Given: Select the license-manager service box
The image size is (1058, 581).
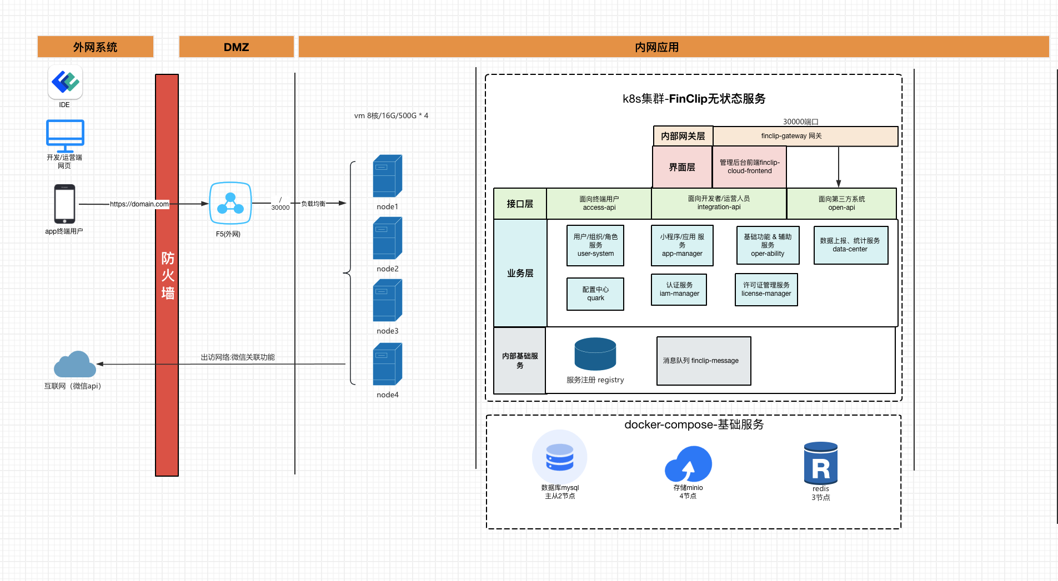Looking at the screenshot, I should point(766,290).
